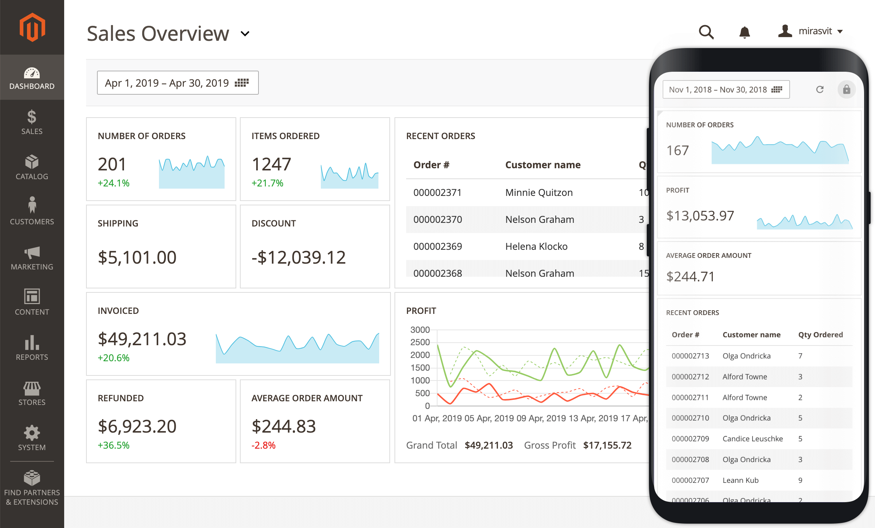
Task: Click the Magento logo in sidebar
Action: [x=32, y=27]
